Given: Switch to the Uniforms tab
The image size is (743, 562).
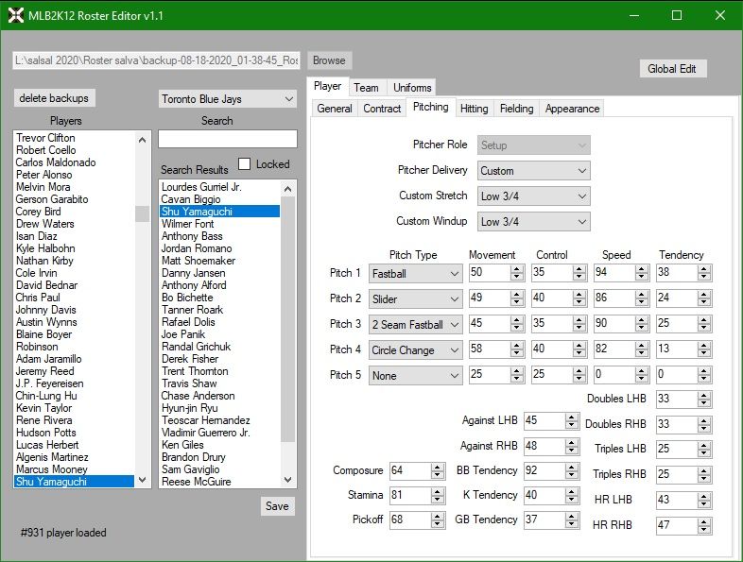Looking at the screenshot, I should click(x=412, y=88).
